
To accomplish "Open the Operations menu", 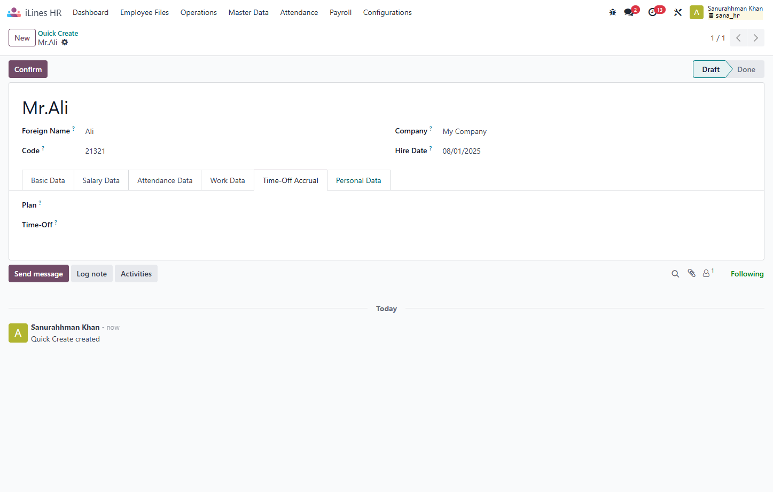I will pyautogui.click(x=199, y=12).
